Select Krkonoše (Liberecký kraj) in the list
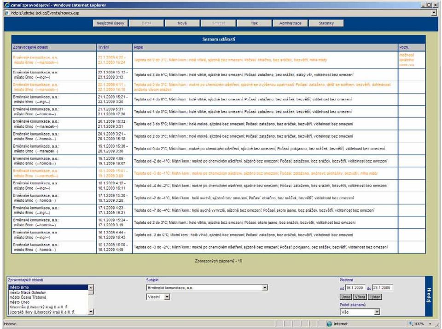 (48, 307)
